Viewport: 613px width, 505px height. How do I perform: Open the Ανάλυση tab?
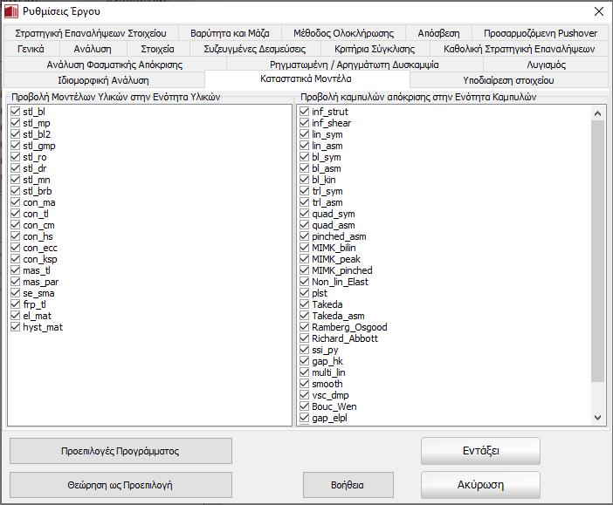point(93,49)
